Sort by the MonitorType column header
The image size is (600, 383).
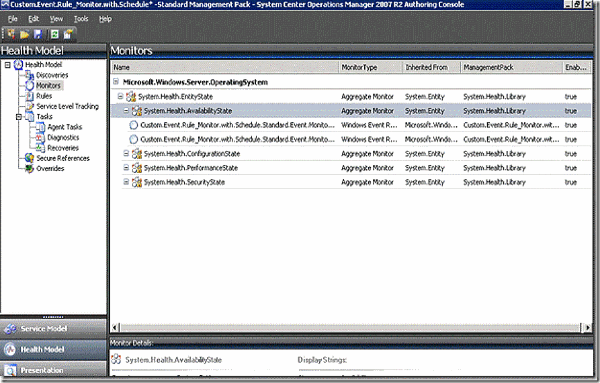(x=370, y=68)
